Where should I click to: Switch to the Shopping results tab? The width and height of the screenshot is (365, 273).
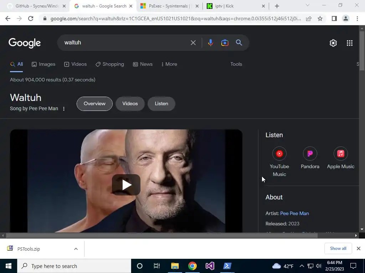tap(110, 64)
